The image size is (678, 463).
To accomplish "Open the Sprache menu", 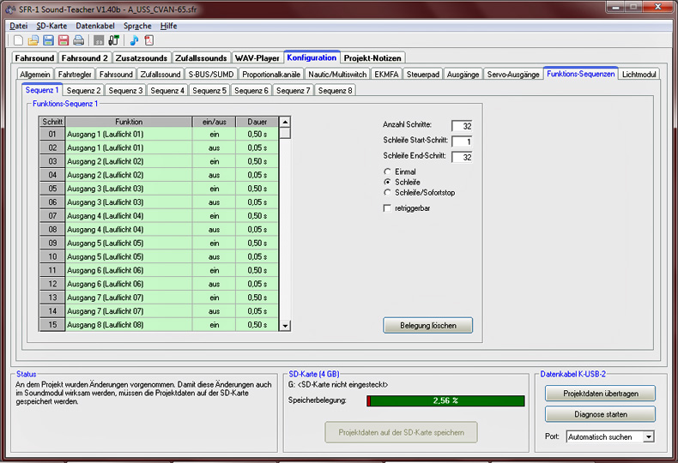I will (136, 26).
